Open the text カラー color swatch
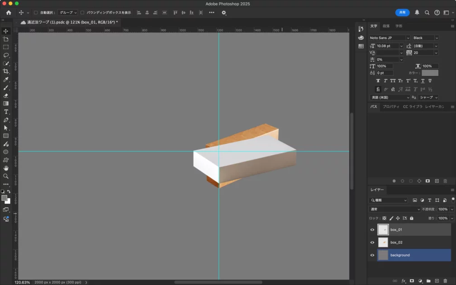Image resolution: width=456 pixels, height=285 pixels. [430, 73]
